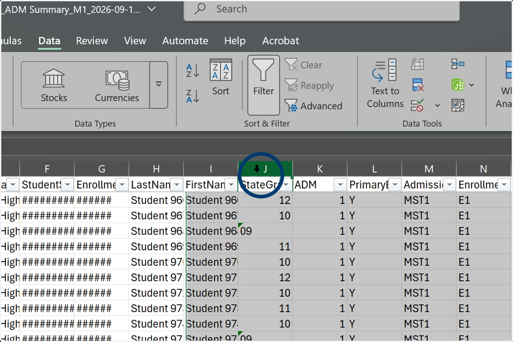Open the PrimaryE column filter dropdown
513x342 pixels.
395,185
